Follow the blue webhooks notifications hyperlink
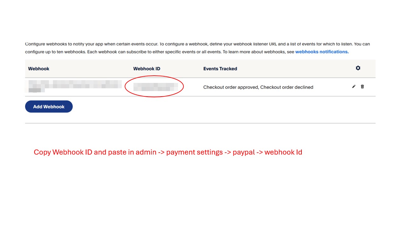Screen dimensions: 407x229 click(x=321, y=52)
